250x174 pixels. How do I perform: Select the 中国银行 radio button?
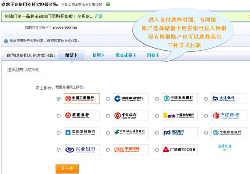(x=108, y=116)
